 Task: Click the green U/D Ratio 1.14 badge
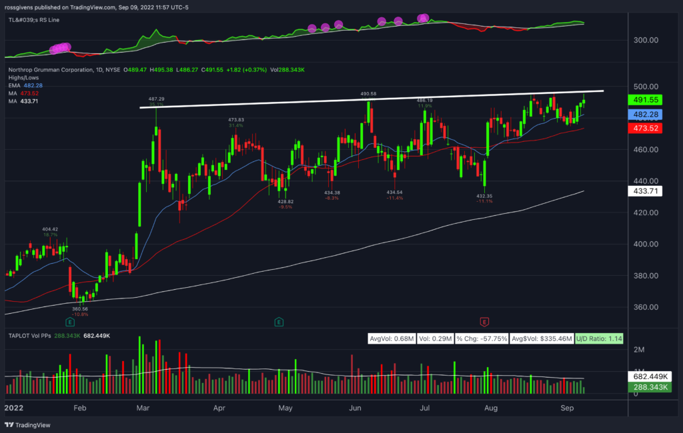[x=599, y=338]
